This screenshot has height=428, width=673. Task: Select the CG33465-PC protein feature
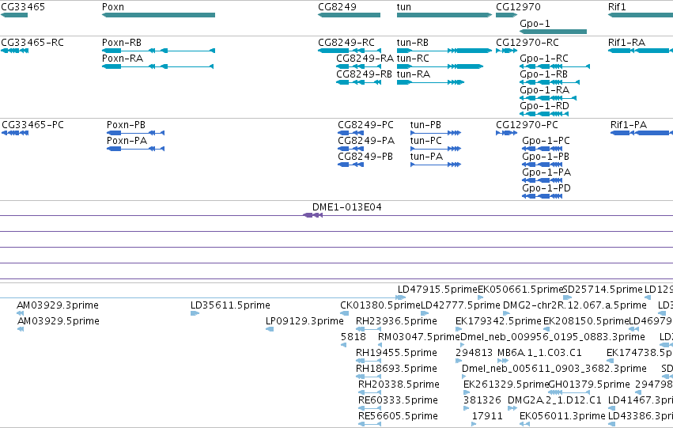pyautogui.click(x=15, y=133)
